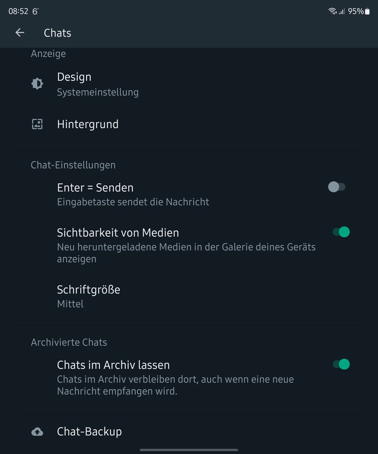Click the Chat-Backup cloud icon
Viewport: 378px width, 454px height.
coord(37,432)
